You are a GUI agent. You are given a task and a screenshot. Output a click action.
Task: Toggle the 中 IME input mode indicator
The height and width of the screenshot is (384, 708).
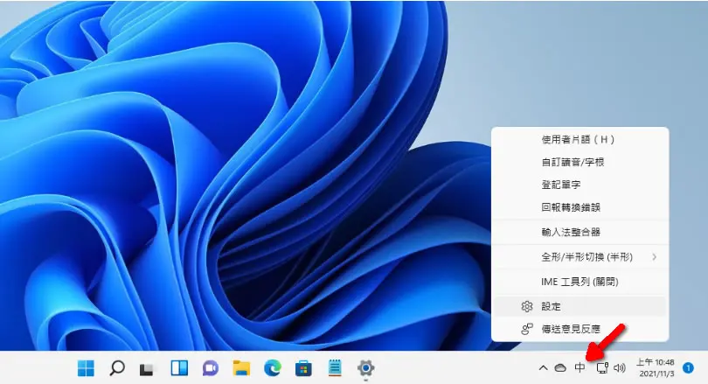pos(580,367)
